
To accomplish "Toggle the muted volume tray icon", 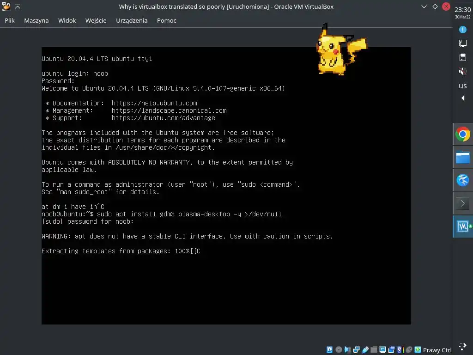I will pyautogui.click(x=462, y=71).
